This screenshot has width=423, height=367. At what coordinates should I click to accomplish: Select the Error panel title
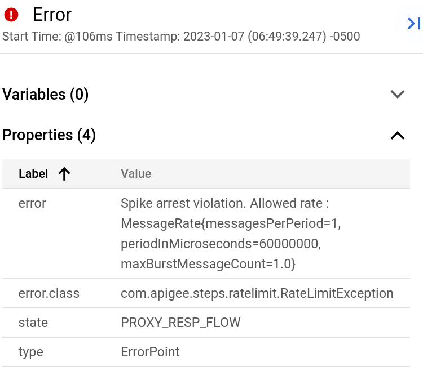52,15
